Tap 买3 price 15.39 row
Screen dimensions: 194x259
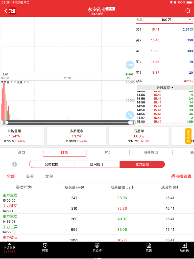pyautogui.click(x=164, y=51)
